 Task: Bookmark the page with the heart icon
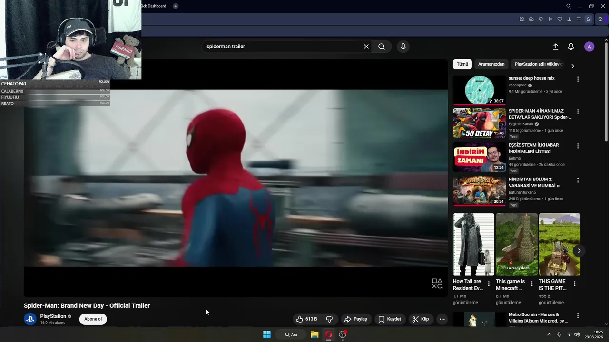point(560,19)
